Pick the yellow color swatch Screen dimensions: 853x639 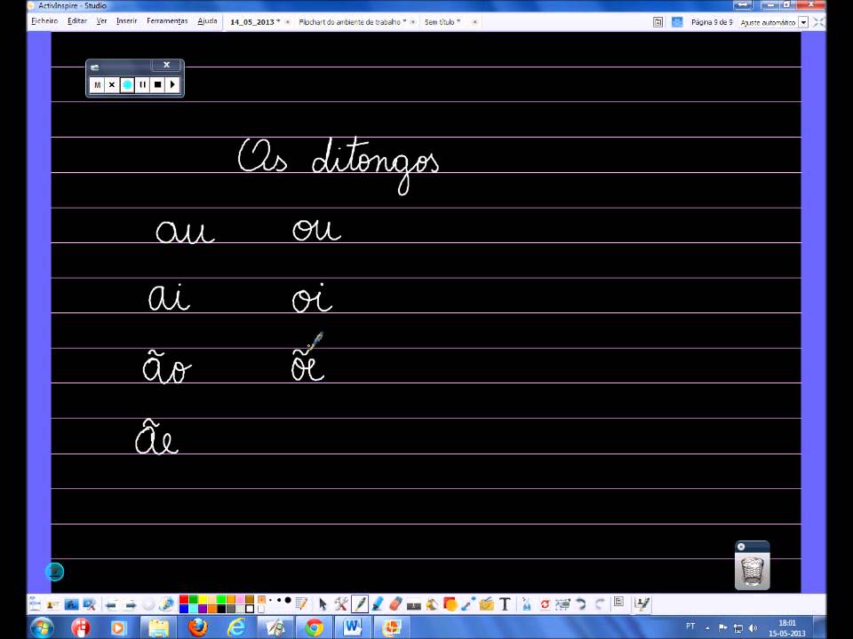[x=203, y=599]
